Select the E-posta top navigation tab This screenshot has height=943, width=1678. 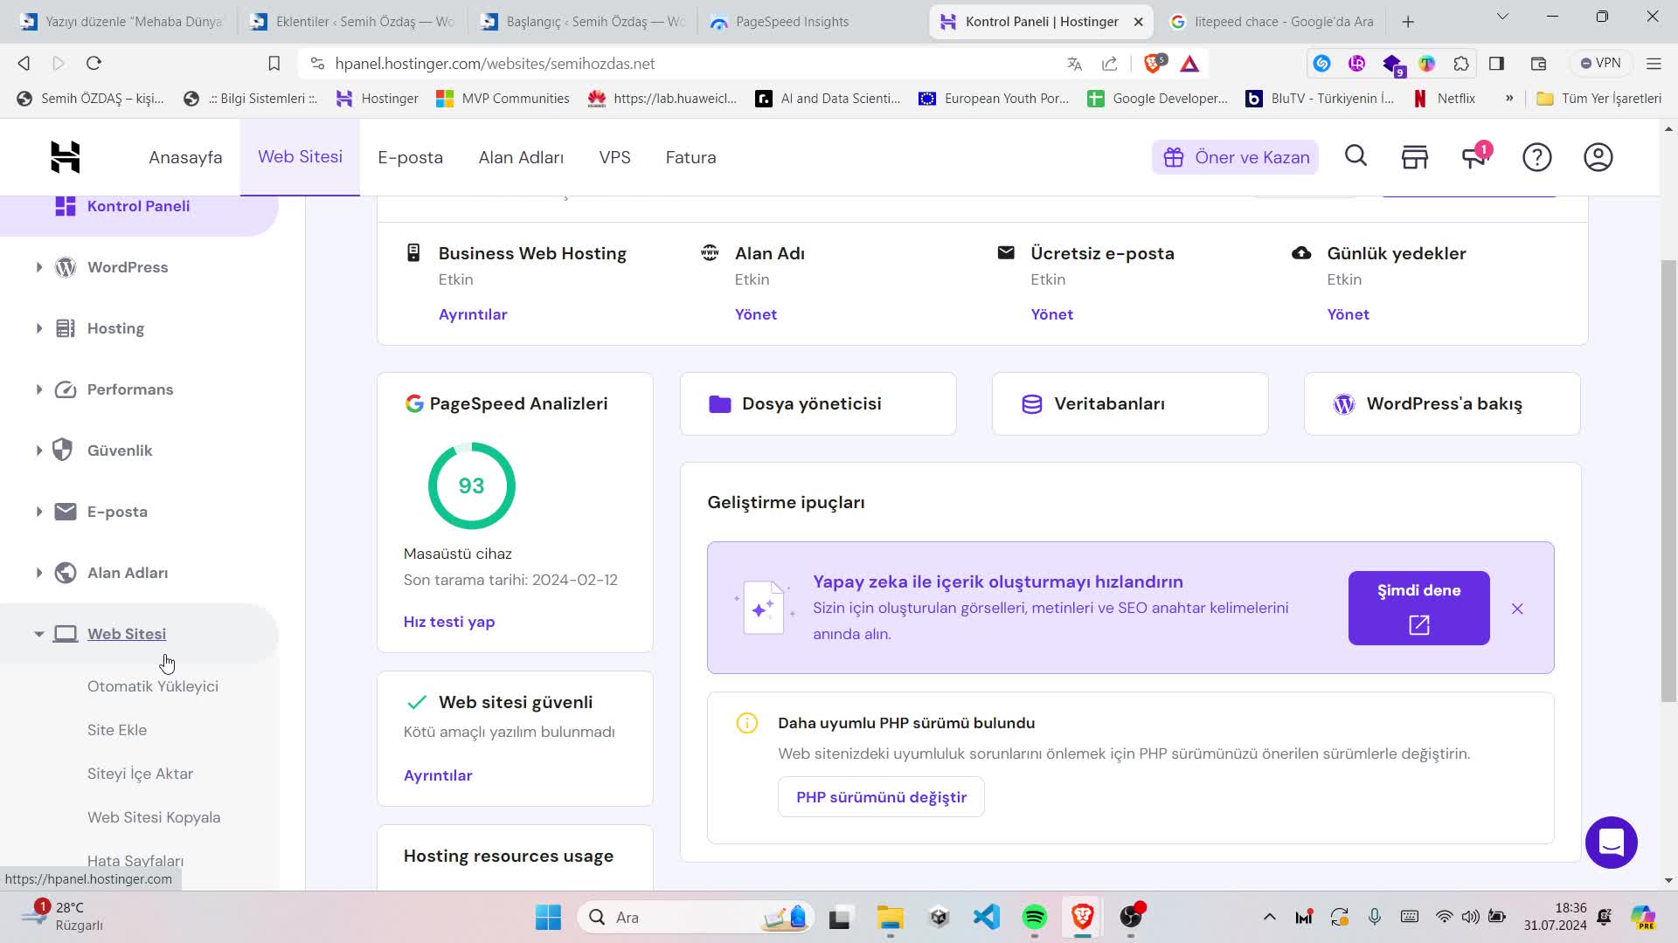(x=410, y=155)
